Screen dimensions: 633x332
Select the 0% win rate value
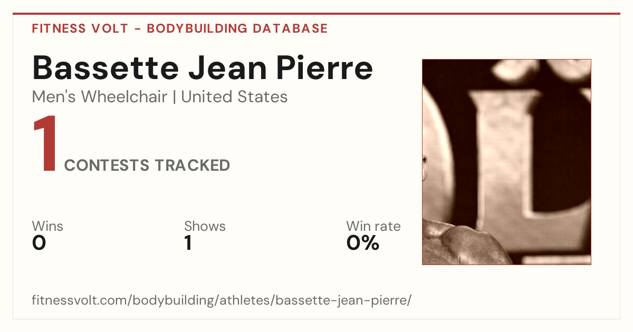pyautogui.click(x=363, y=243)
